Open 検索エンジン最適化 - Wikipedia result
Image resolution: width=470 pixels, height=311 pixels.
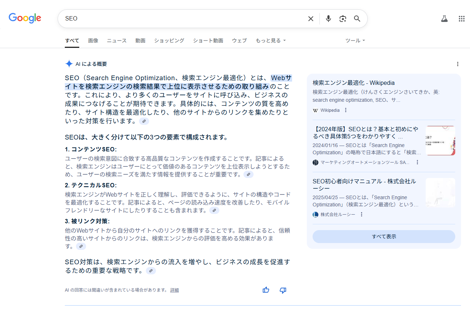click(354, 83)
